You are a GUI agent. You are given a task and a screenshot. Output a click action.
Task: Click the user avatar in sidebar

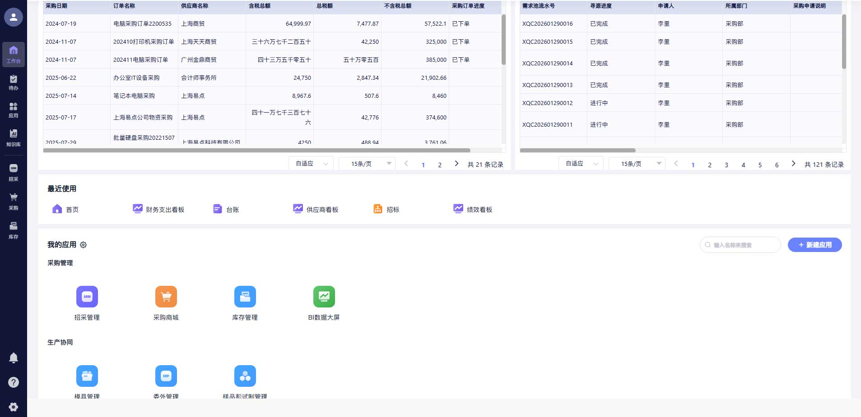tap(14, 17)
